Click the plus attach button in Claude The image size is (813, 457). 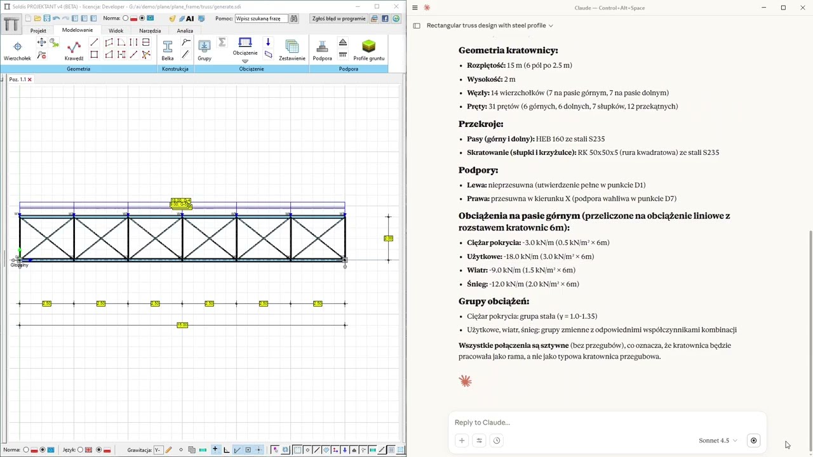point(462,440)
